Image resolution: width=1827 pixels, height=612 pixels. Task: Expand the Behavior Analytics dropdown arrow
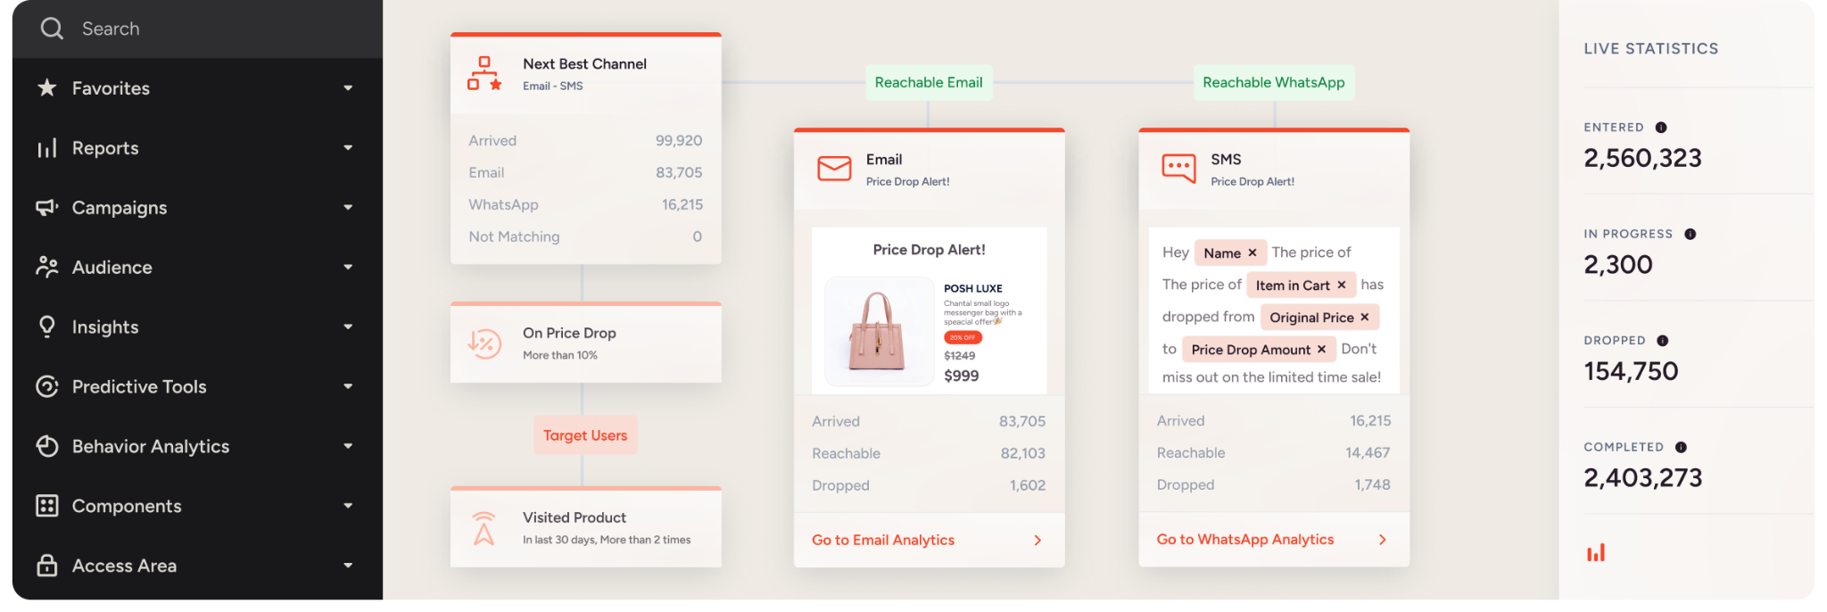348,446
